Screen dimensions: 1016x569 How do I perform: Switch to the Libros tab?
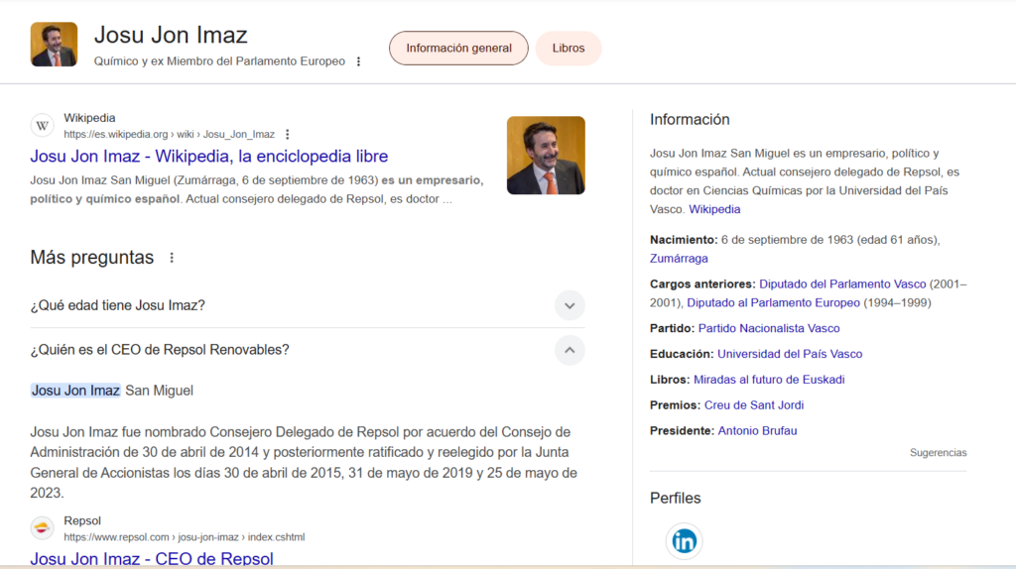pos(569,48)
